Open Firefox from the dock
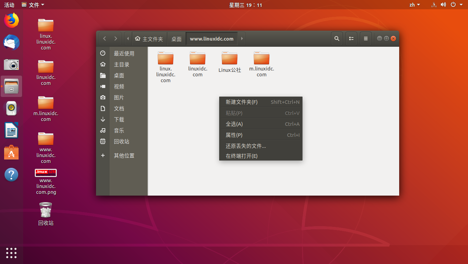Viewport: 468px width, 264px height. click(x=11, y=20)
